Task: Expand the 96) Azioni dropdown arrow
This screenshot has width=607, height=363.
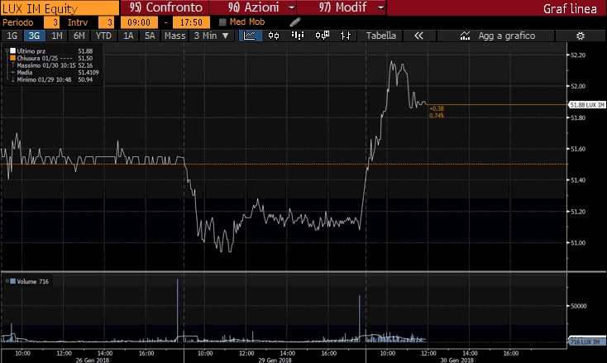Action: 292,7
